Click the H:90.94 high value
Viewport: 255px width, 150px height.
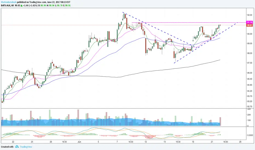click(x=50, y=5)
